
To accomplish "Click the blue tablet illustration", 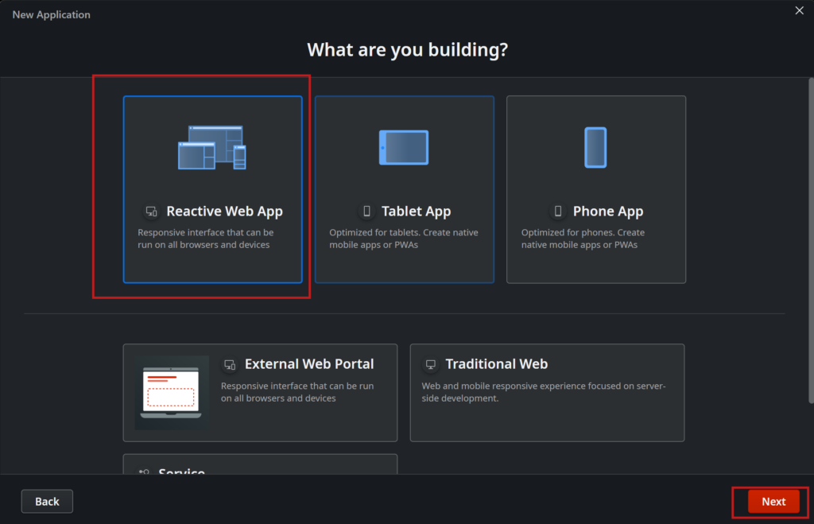I will click(404, 147).
